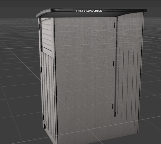
Task: Select the shed 3D model in viewport
Action: point(91,76)
